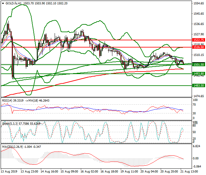
Task: Click the 20 Aug 04:00 time label
Action: (149, 172)
